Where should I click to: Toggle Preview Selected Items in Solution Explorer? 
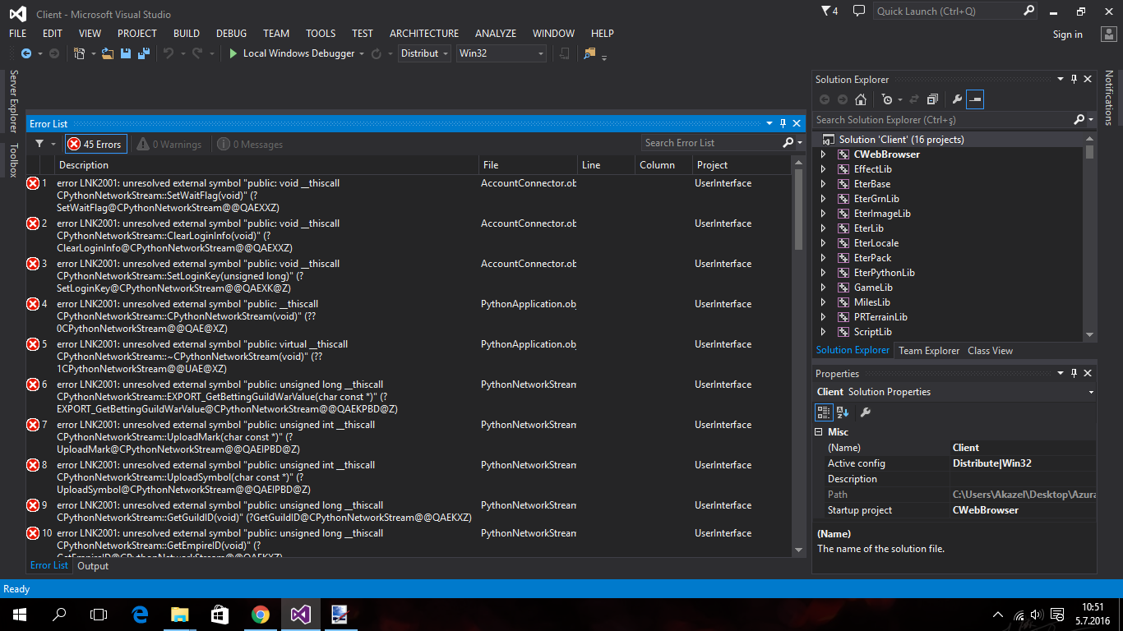click(x=975, y=99)
